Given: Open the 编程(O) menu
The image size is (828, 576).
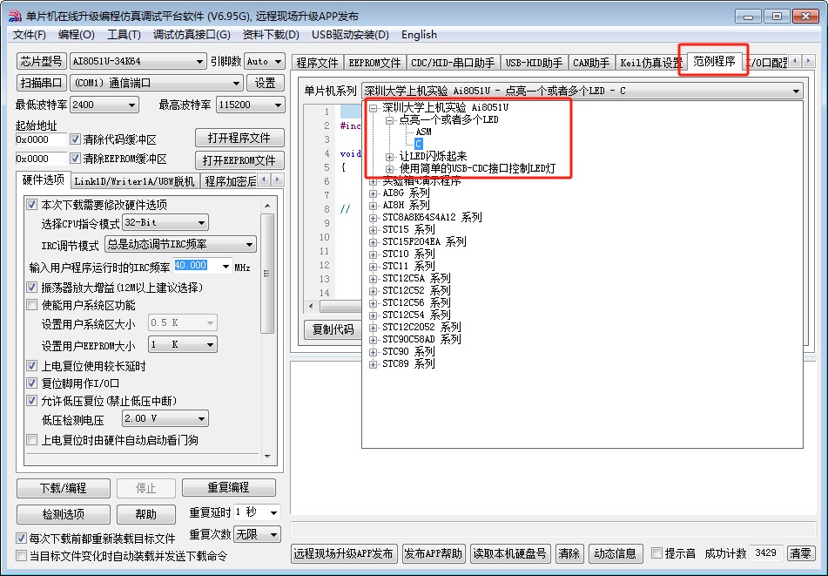Looking at the screenshot, I should (x=76, y=35).
